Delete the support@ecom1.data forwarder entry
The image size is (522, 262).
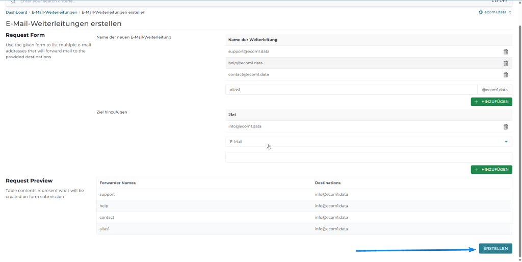click(505, 51)
